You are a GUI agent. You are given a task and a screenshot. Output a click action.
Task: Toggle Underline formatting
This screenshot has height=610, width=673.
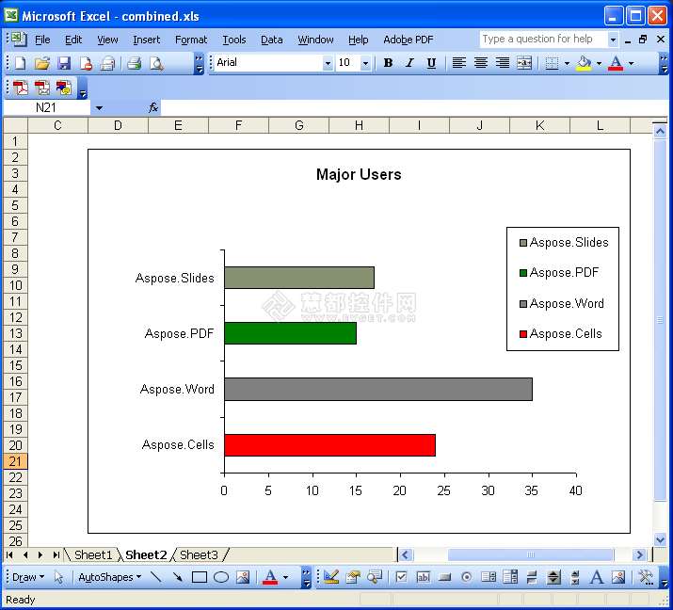pos(431,63)
